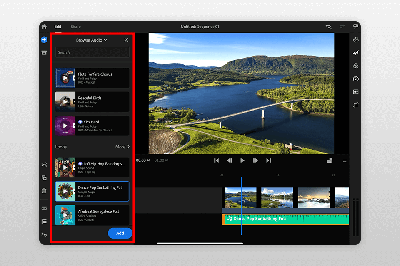
Task: Jump to the previous edit point
Action: [216, 160]
